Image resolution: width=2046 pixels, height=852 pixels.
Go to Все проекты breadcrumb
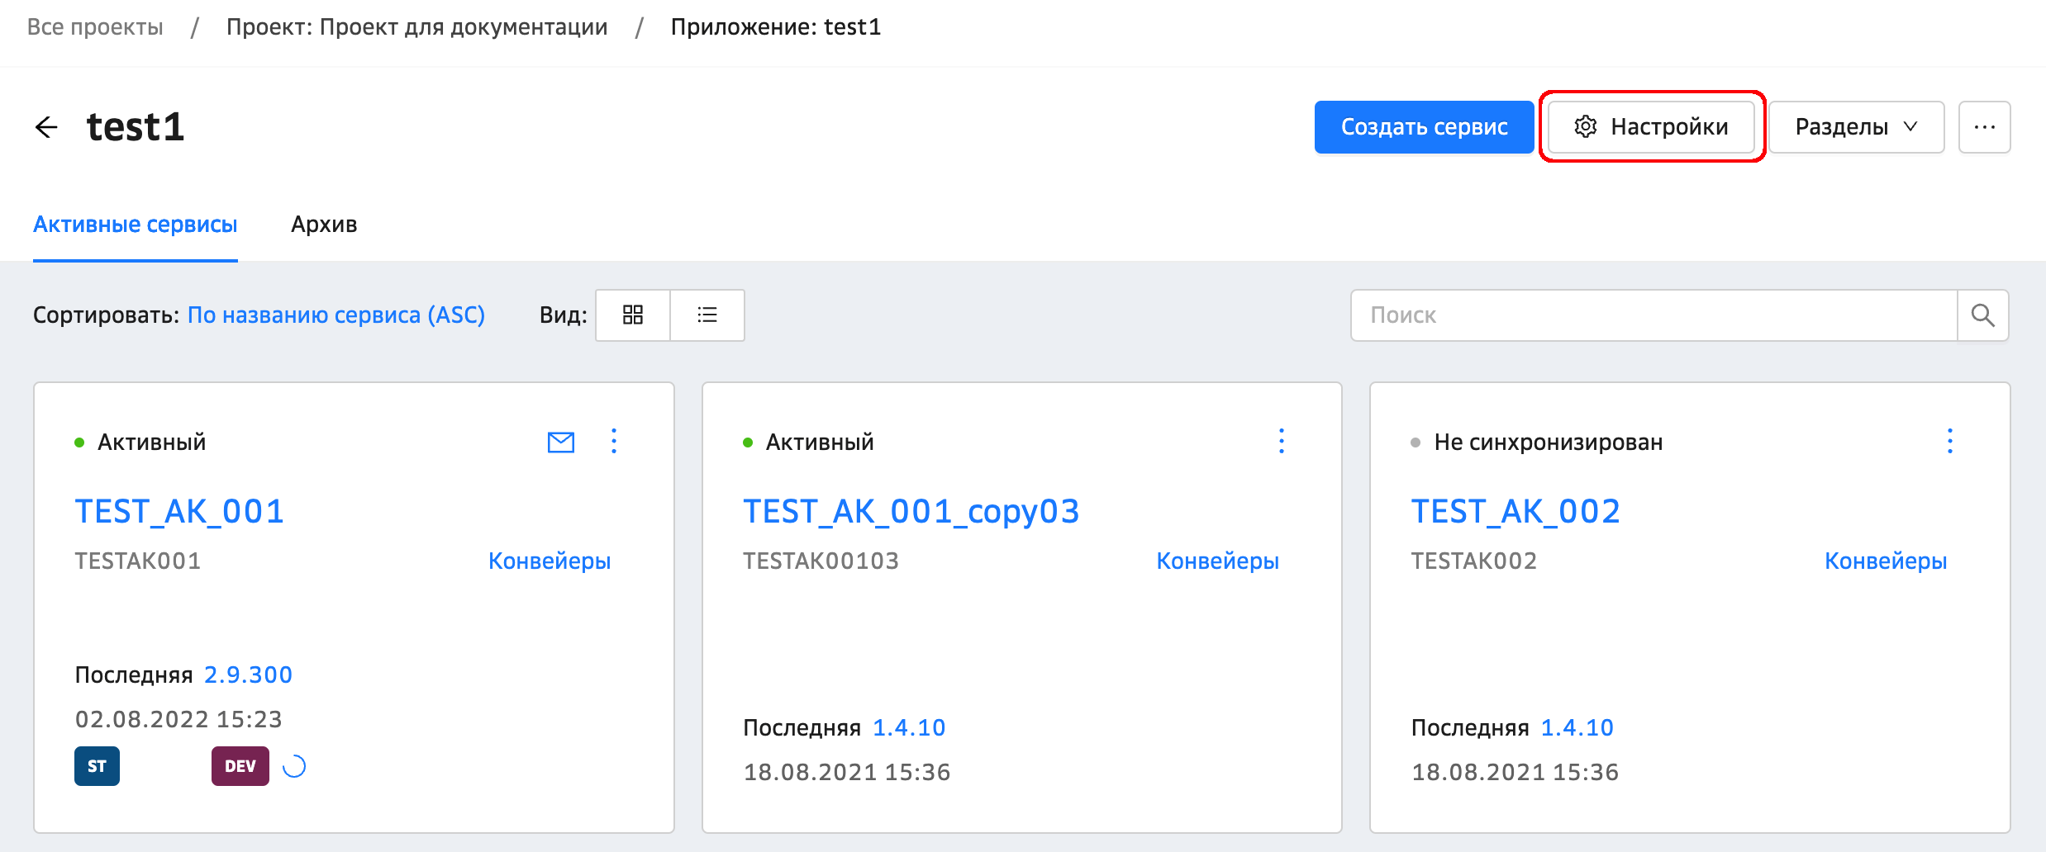[x=95, y=27]
